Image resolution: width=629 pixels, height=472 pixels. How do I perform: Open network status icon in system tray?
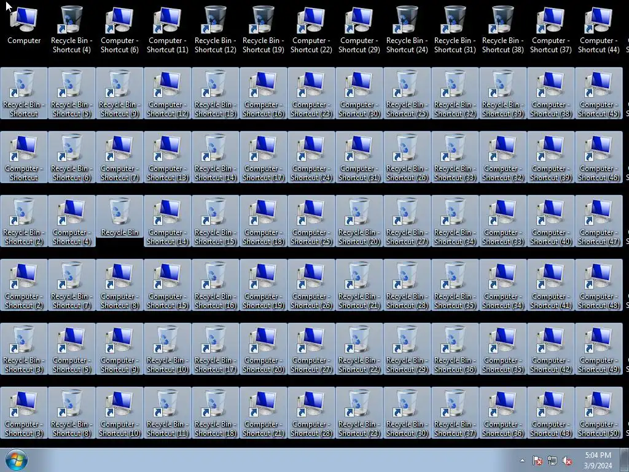click(552, 460)
